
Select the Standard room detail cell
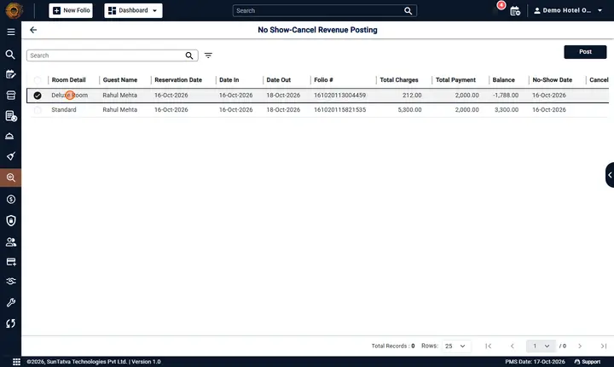64,110
